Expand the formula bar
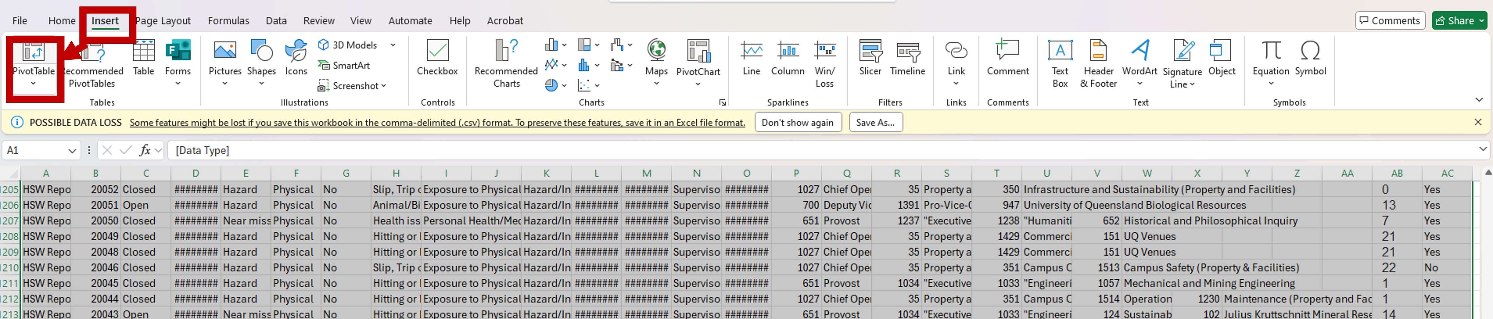1493x319 pixels. point(1482,149)
